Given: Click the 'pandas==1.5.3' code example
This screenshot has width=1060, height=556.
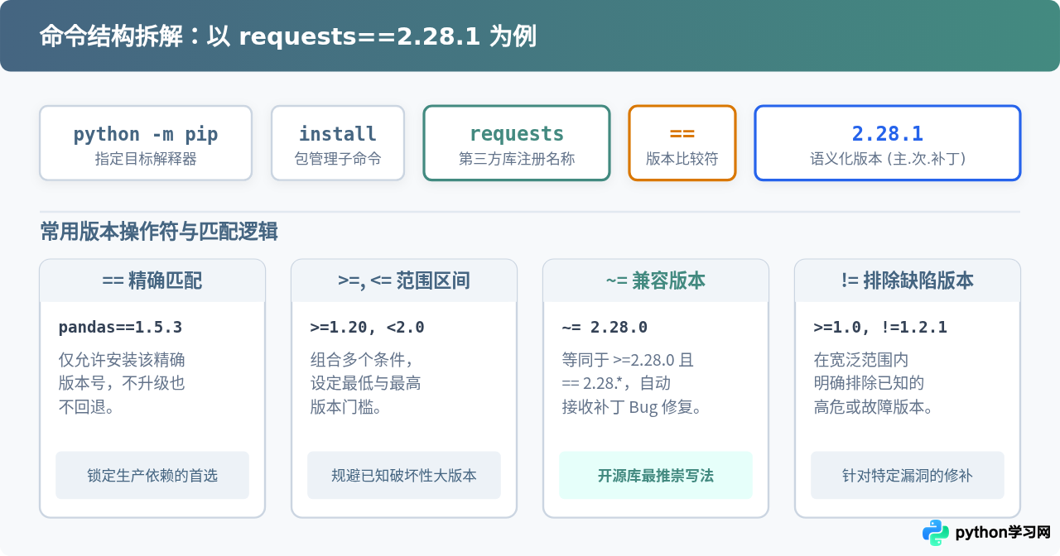Looking at the screenshot, I should pyautogui.click(x=120, y=327).
